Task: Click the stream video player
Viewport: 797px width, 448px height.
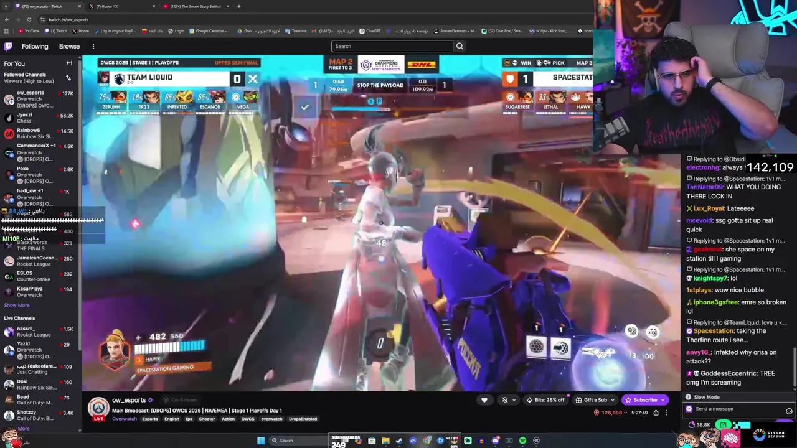Action: (381, 223)
